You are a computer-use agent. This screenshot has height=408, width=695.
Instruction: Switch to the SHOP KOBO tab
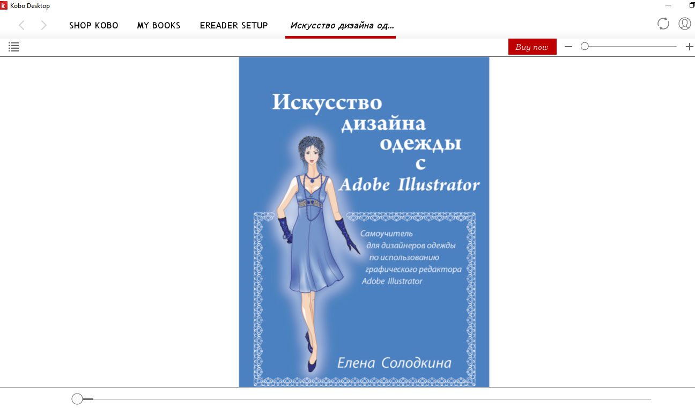(94, 25)
